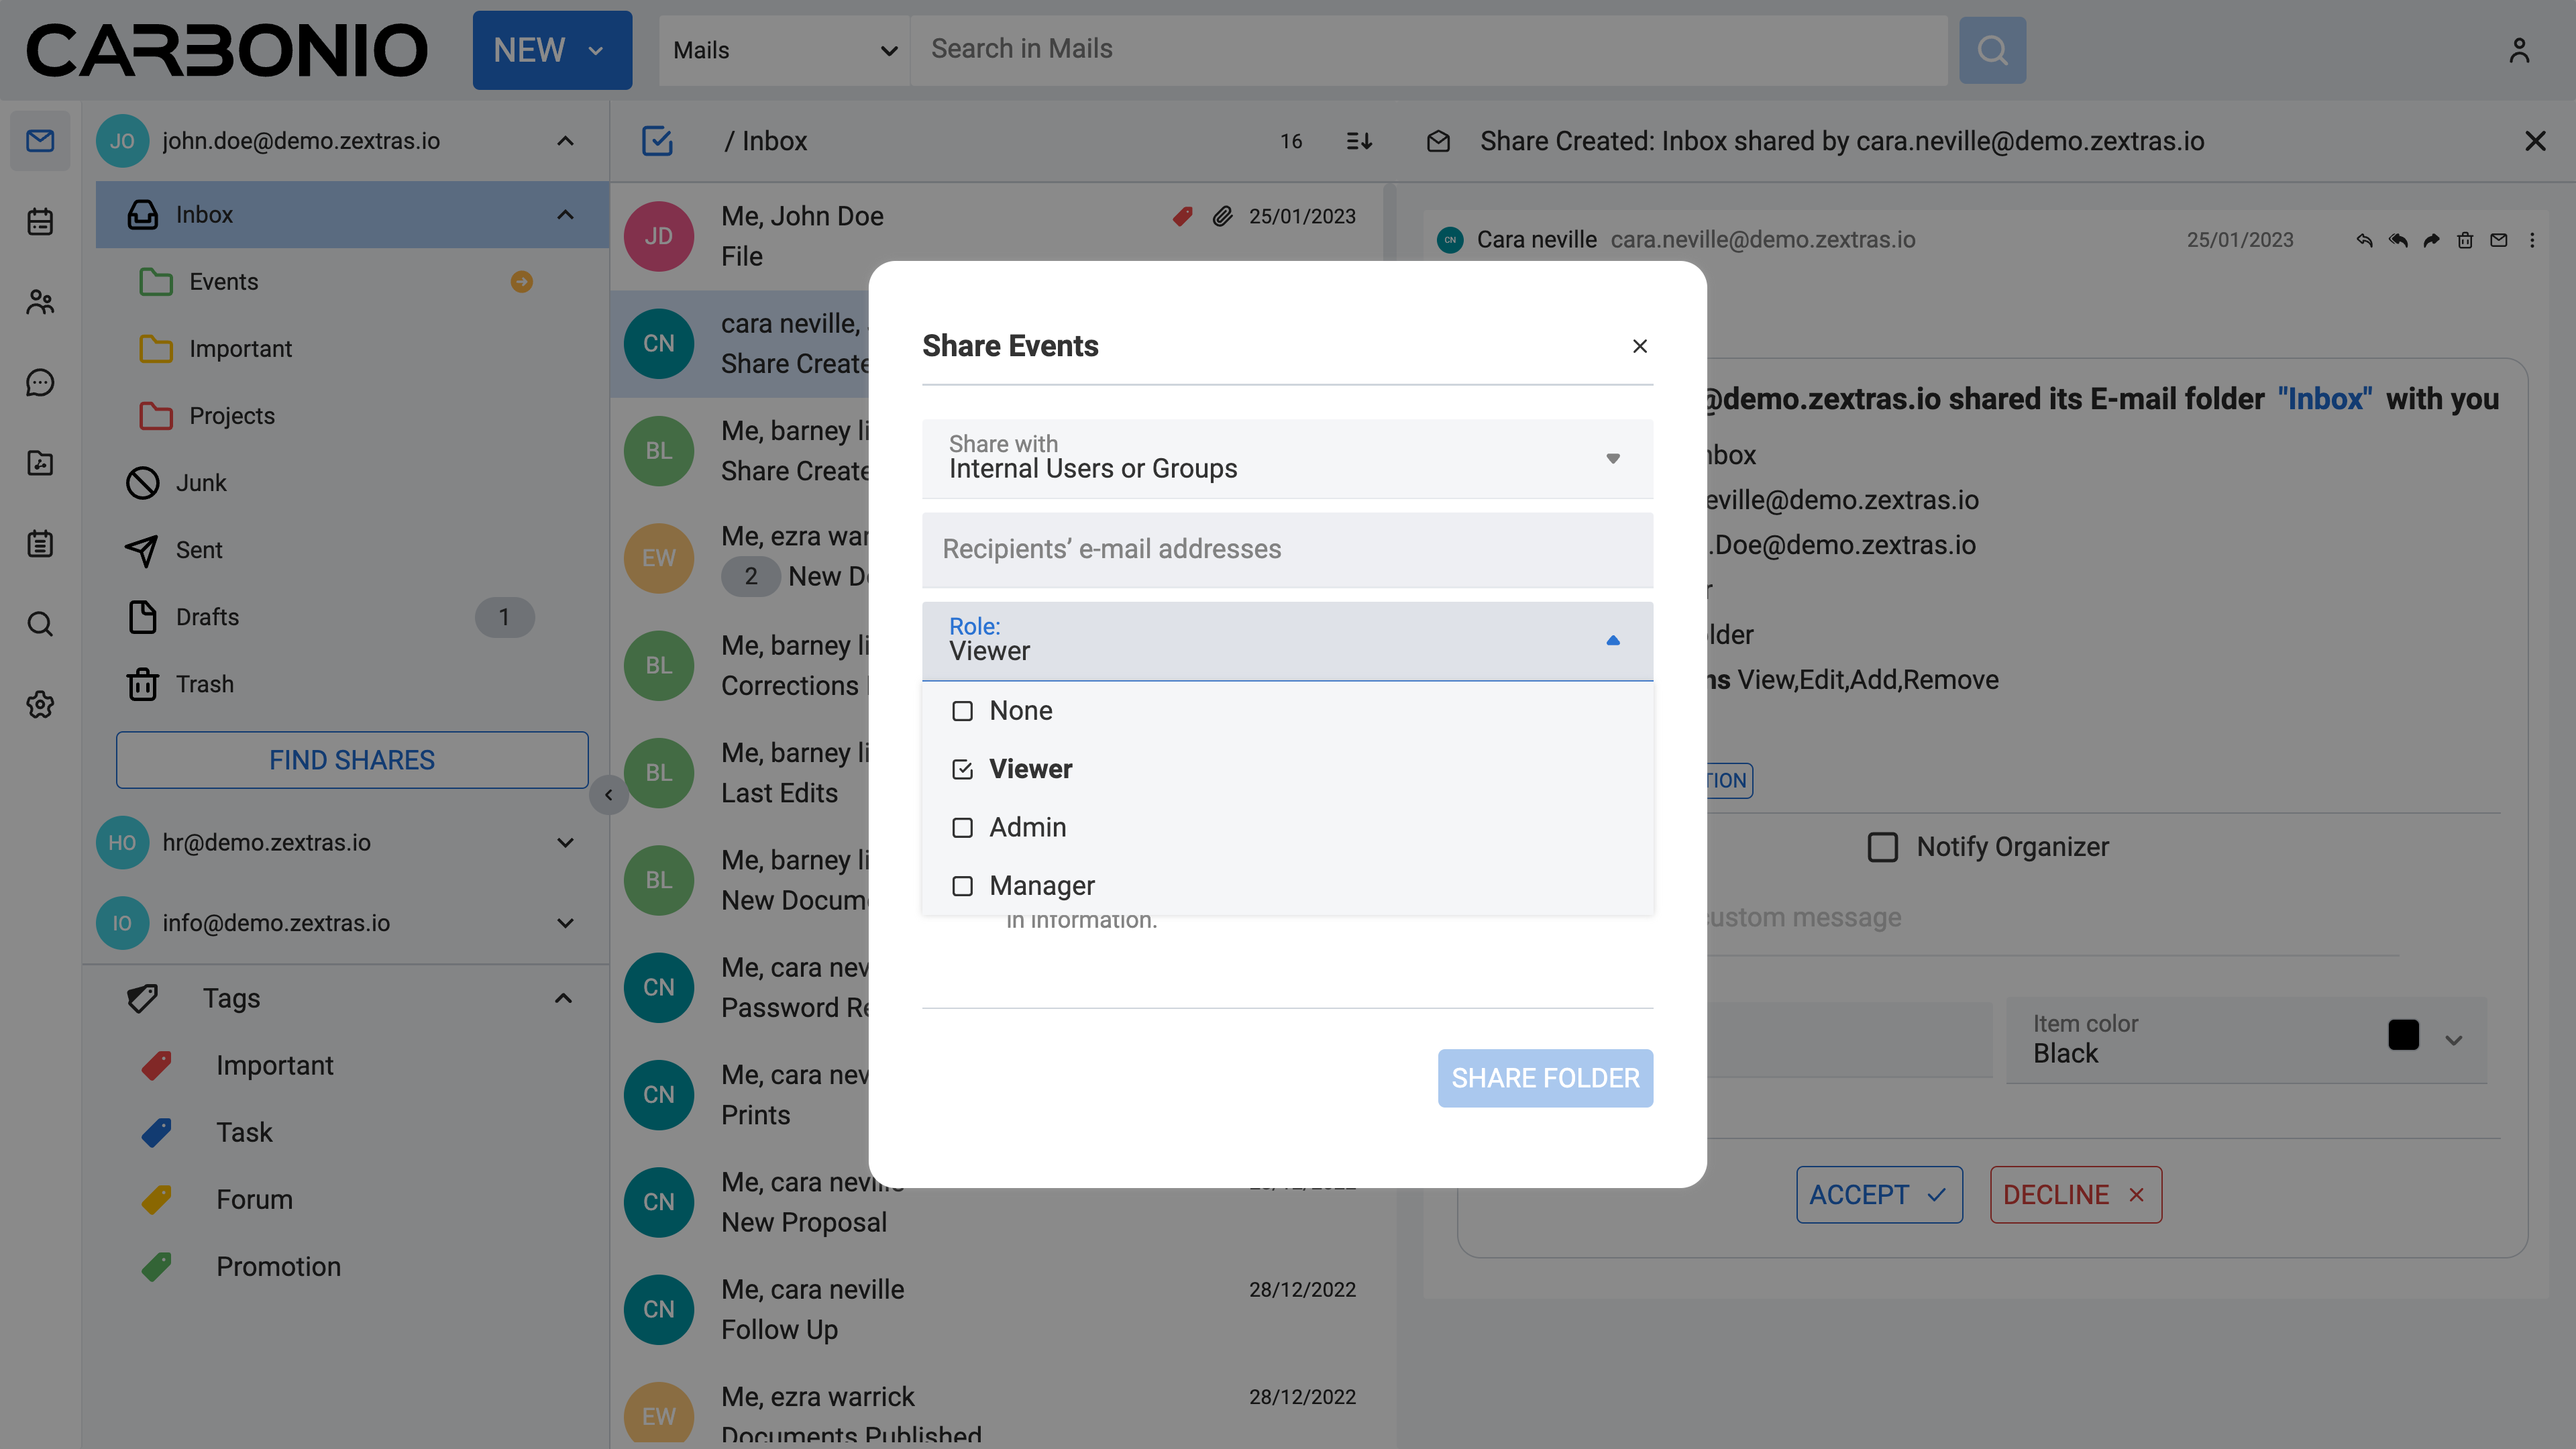
Task: Collapse the Role dropdown
Action: (x=1612, y=640)
